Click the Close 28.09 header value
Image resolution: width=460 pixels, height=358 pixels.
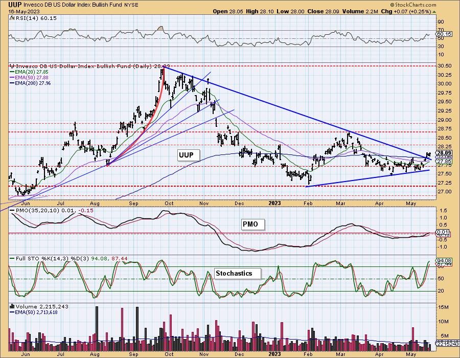(324, 11)
